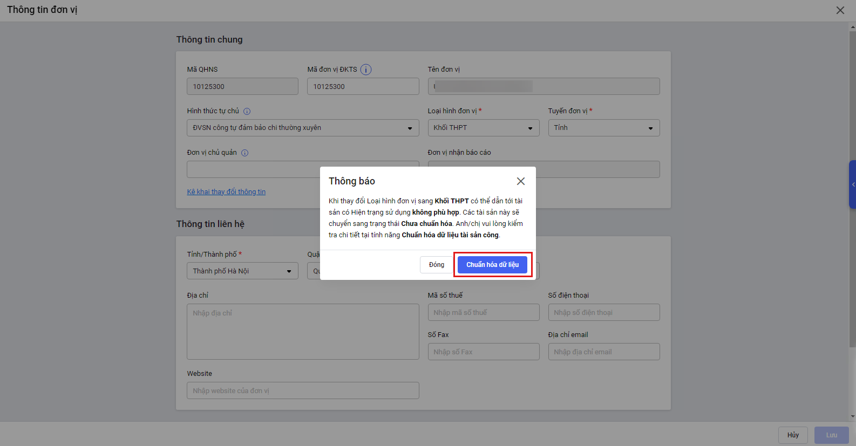The height and width of the screenshot is (446, 856).
Task: Click the Website input field
Action: [x=303, y=390]
